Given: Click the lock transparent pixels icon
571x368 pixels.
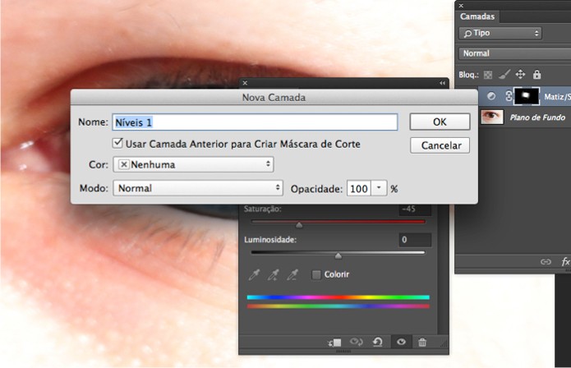Looking at the screenshot, I should tap(490, 74).
